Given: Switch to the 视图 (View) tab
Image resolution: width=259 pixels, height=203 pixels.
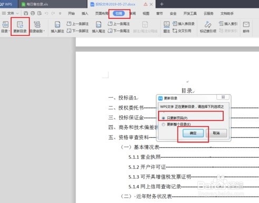Looking at the screenshot, I should click(146, 14).
